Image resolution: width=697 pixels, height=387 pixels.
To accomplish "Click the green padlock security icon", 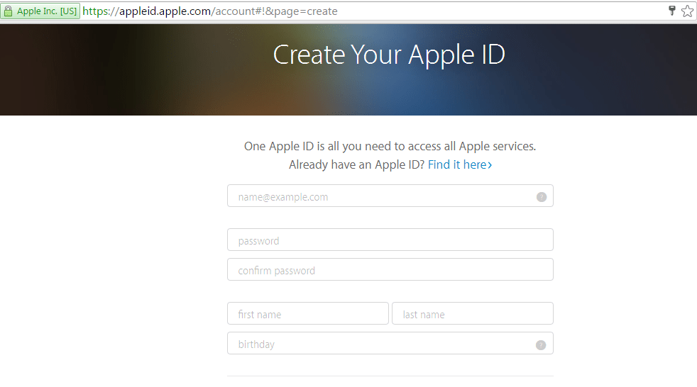I will (x=8, y=11).
